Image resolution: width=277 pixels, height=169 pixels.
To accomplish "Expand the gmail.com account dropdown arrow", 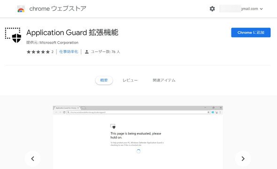I will (262, 9).
